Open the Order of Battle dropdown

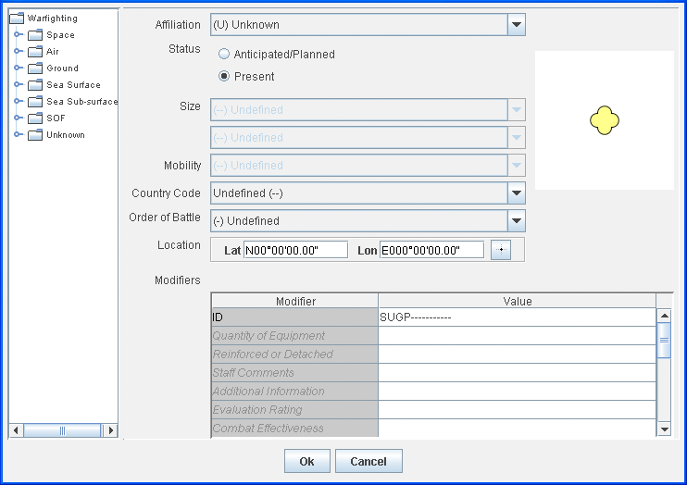coord(517,221)
